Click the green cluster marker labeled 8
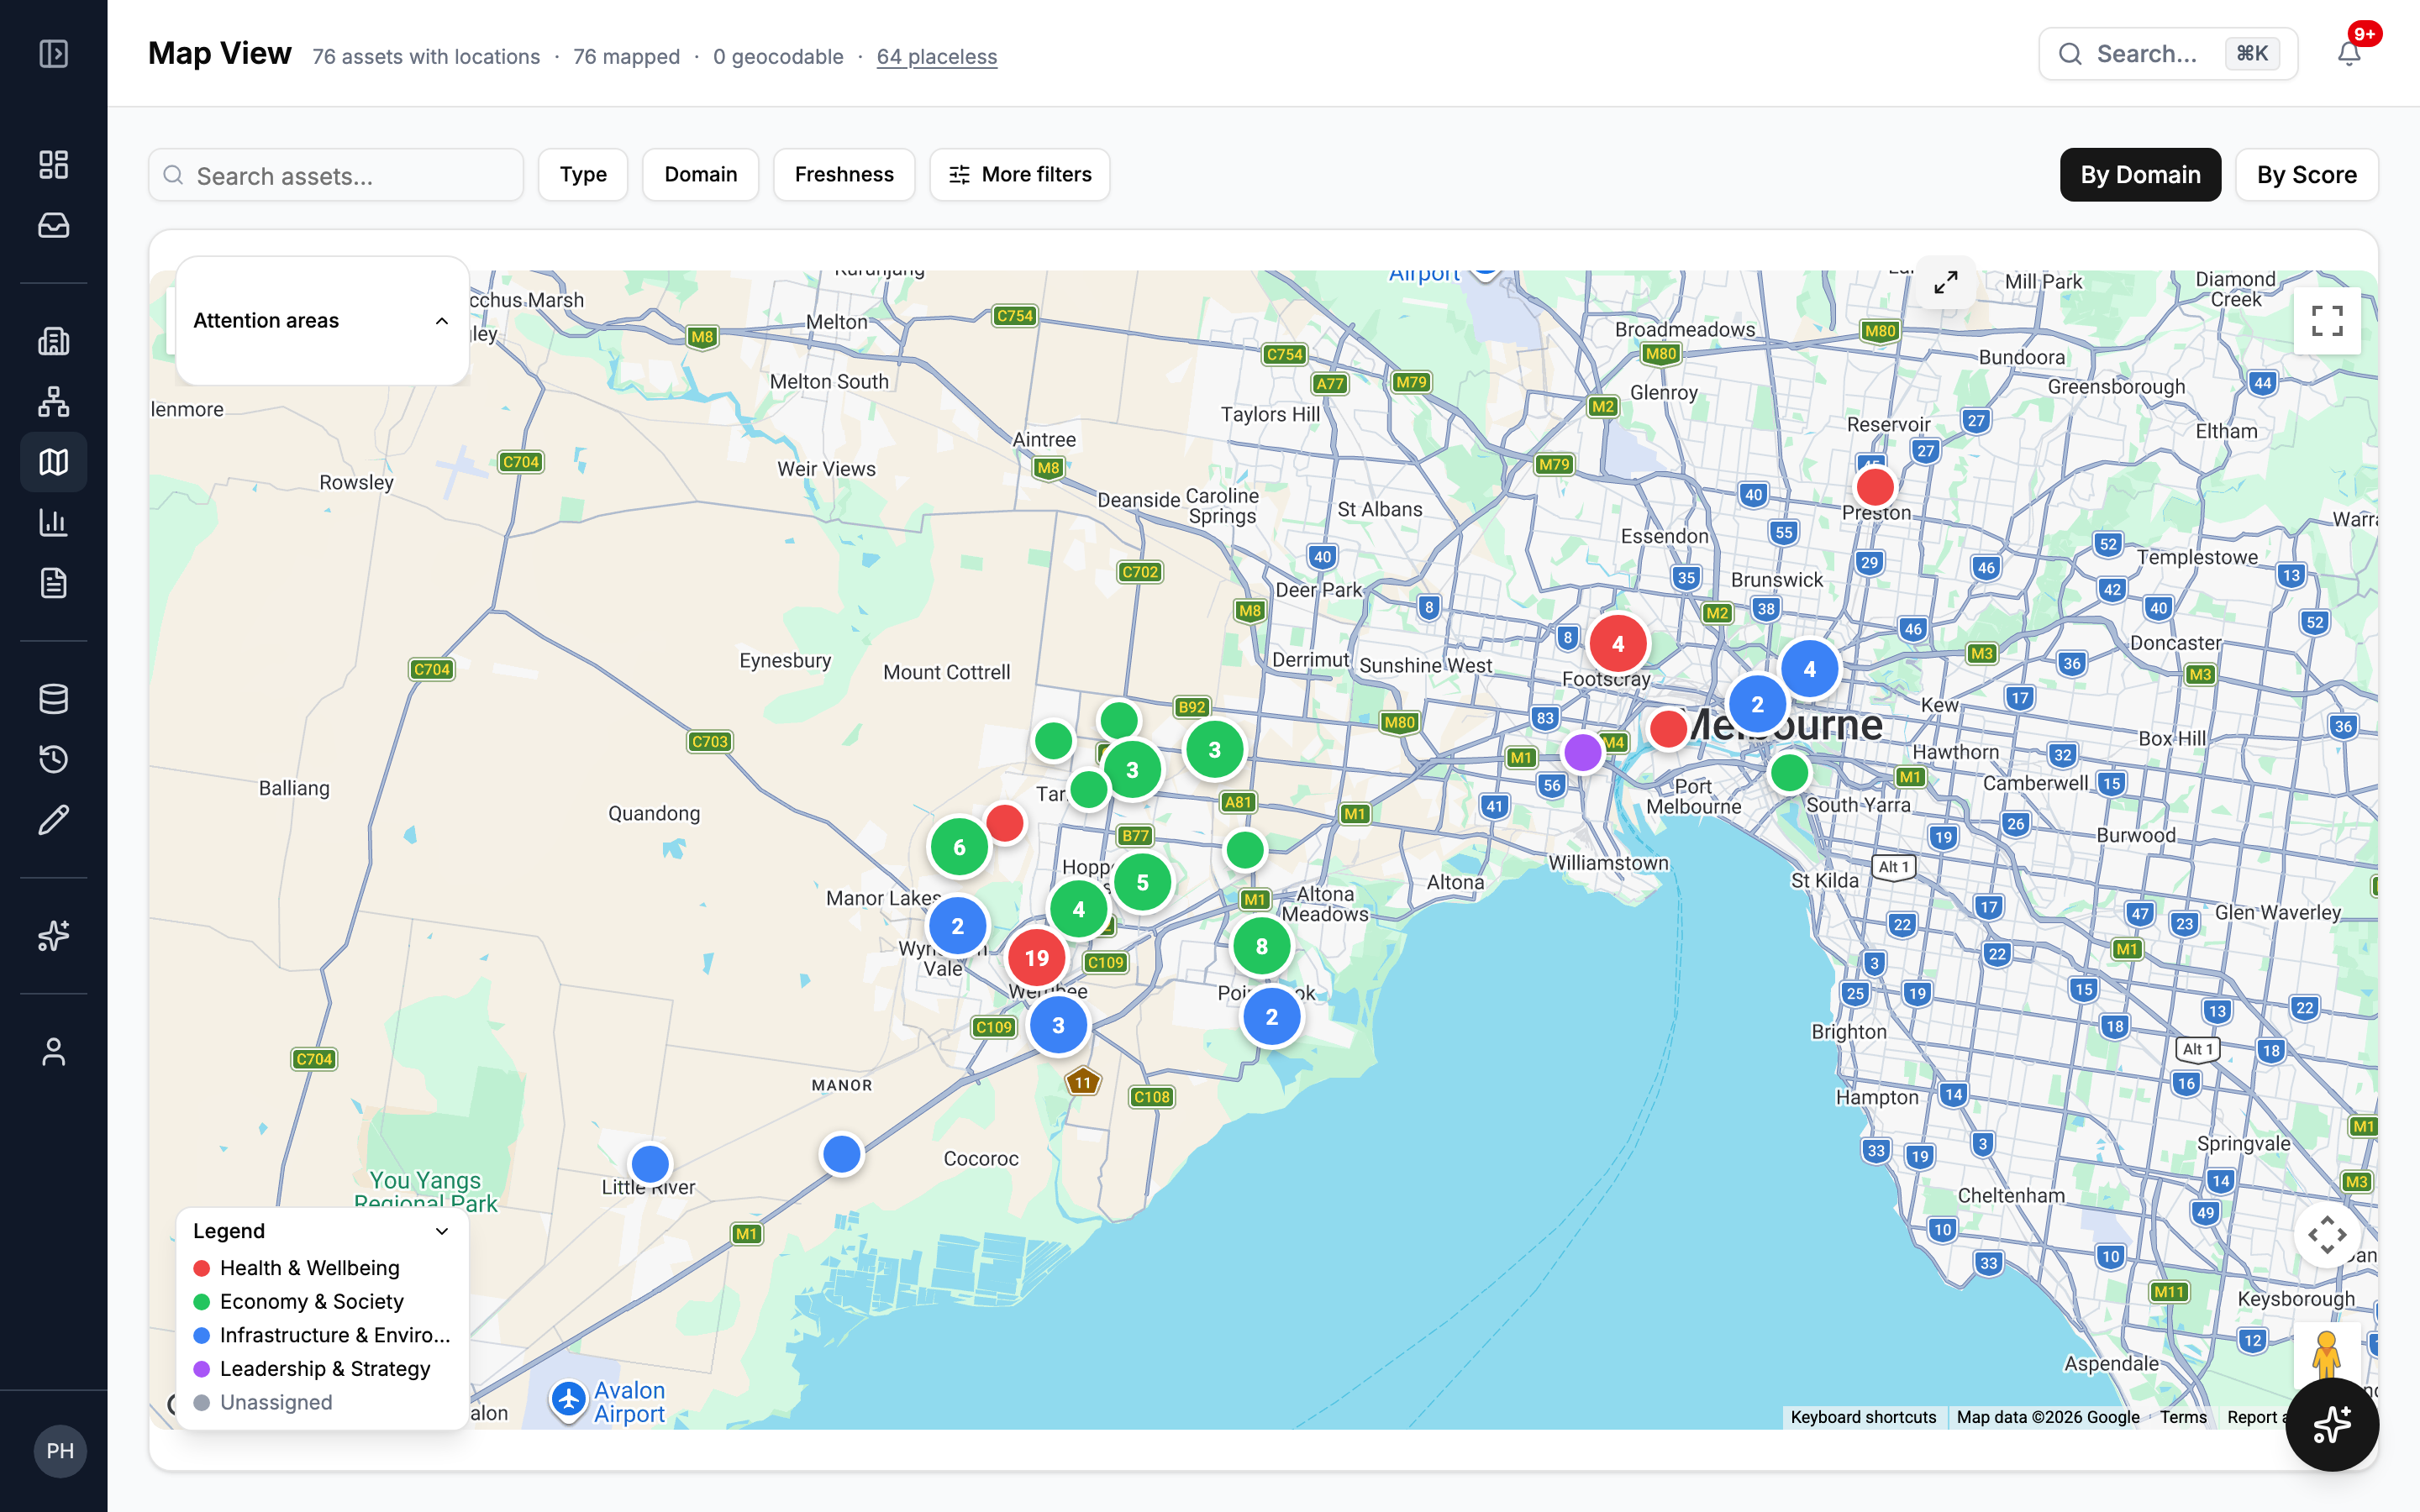The width and height of the screenshot is (2420, 1512). (x=1261, y=946)
